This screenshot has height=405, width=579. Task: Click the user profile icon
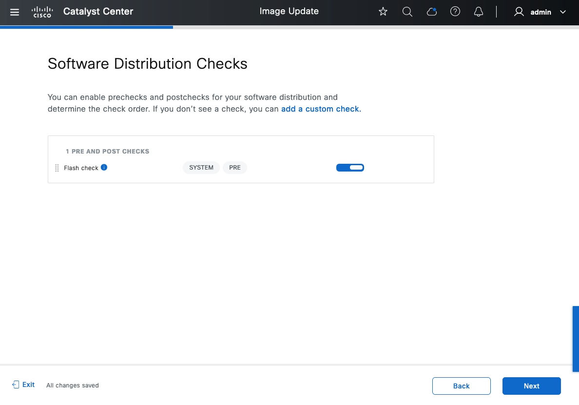[x=519, y=12]
